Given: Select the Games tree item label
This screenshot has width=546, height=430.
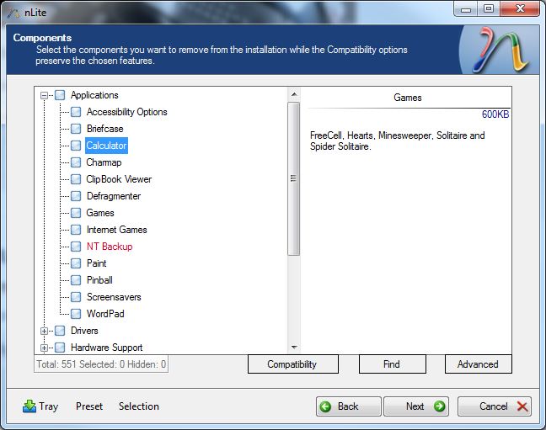Looking at the screenshot, I should point(100,213).
